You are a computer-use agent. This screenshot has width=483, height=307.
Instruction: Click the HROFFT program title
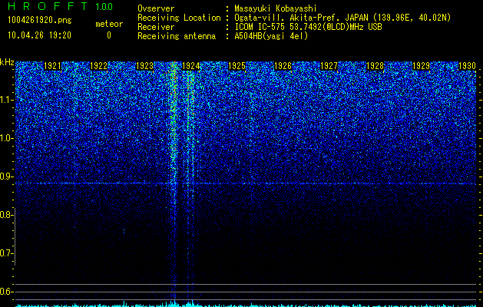(x=48, y=6)
